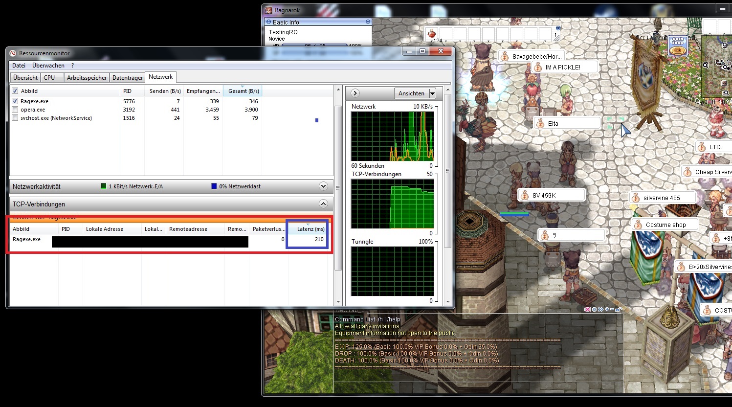The image size is (732, 407).
Task: Open the LTD. vendor shop sign
Action: click(x=714, y=147)
